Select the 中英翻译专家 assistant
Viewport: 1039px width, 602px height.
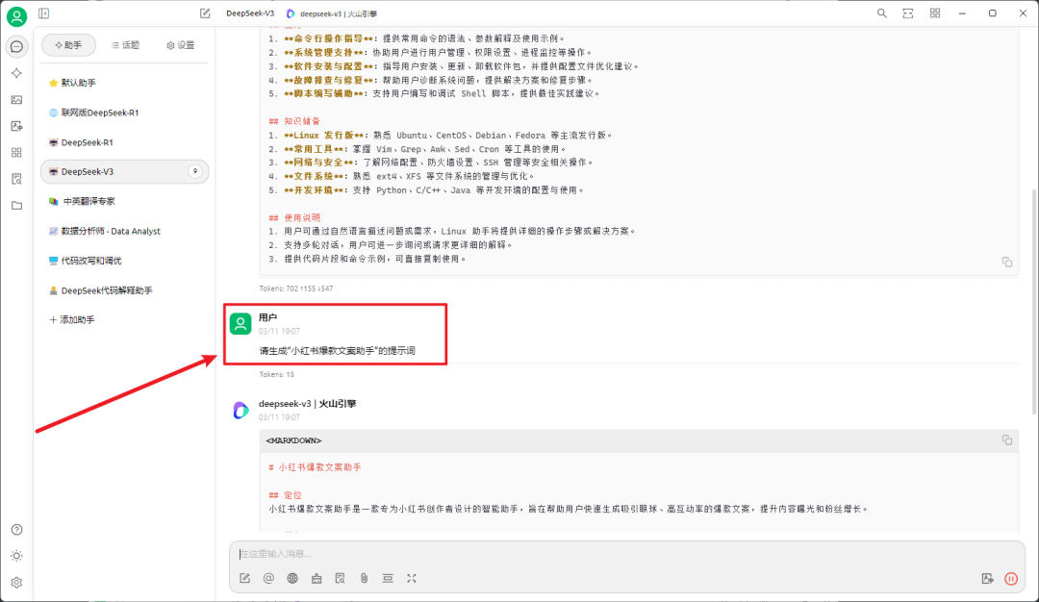point(124,201)
